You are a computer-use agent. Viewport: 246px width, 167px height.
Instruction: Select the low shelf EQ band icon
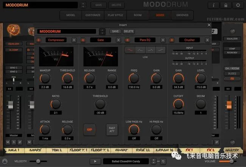(130, 50)
